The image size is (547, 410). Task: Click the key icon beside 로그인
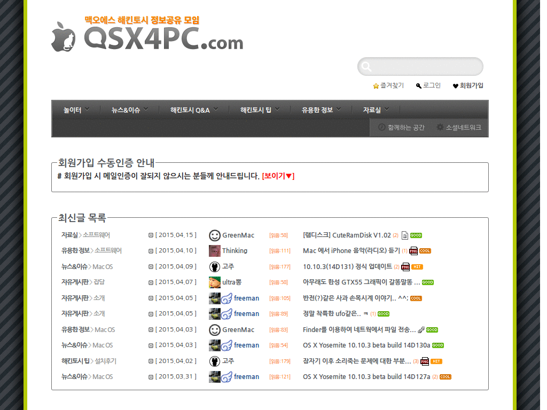tap(419, 86)
